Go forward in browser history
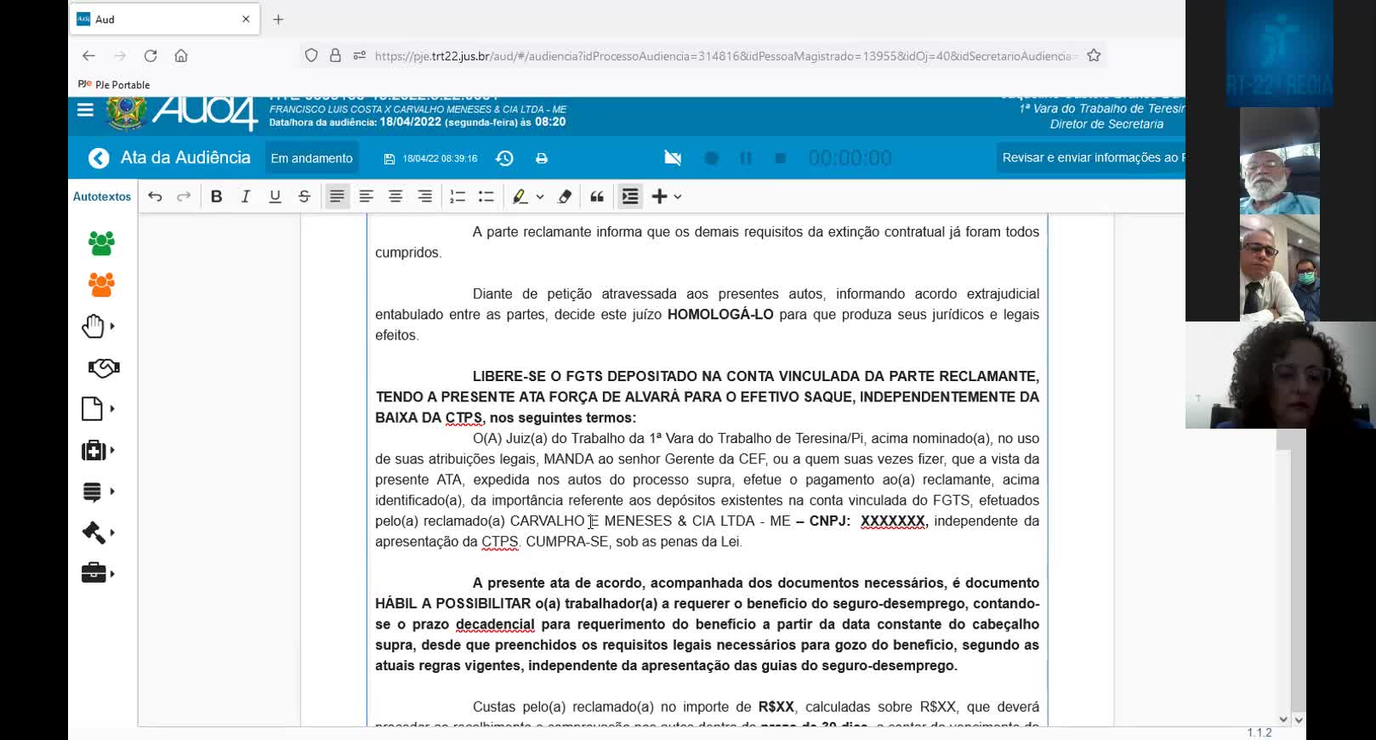 pos(120,55)
